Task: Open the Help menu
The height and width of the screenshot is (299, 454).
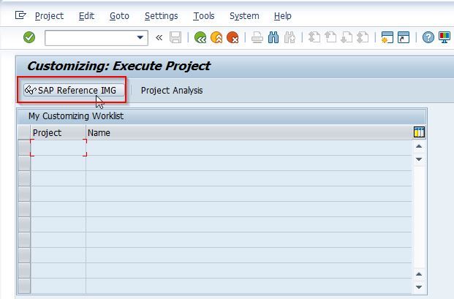Action: coord(283,16)
